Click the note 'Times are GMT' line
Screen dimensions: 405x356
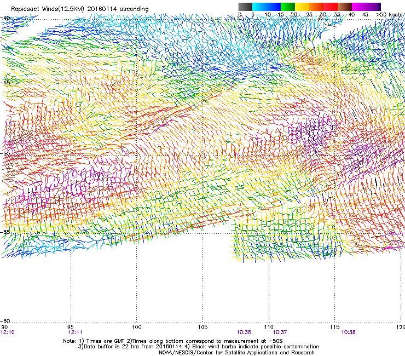pyautogui.click(x=173, y=341)
